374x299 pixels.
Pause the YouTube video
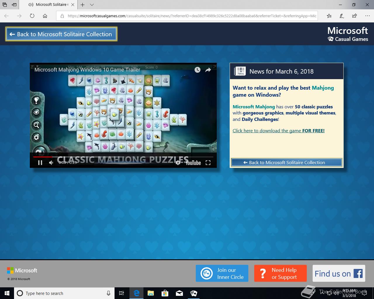[x=40, y=163]
